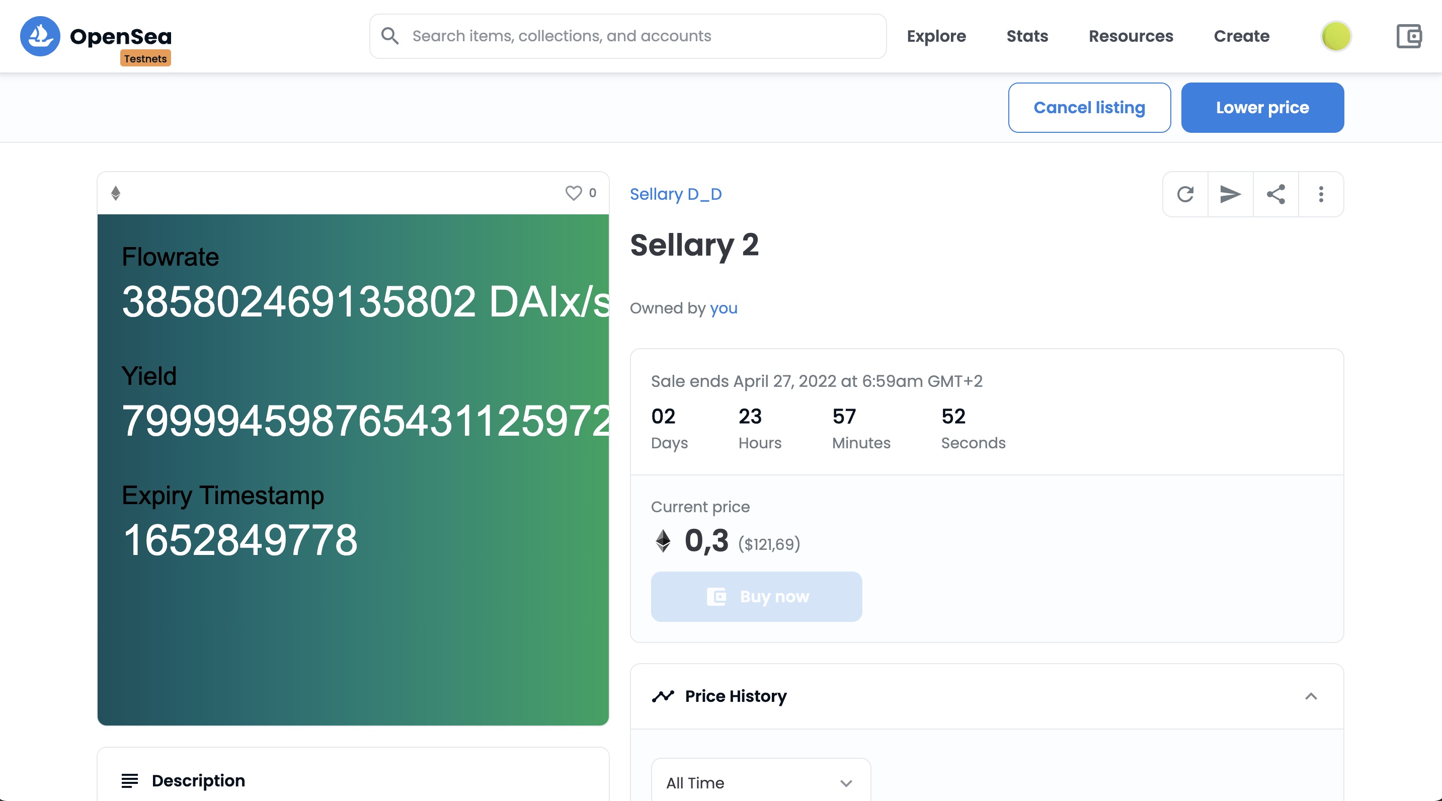Click the favorites count 0
Screen dimensions: 1442x801
(592, 193)
